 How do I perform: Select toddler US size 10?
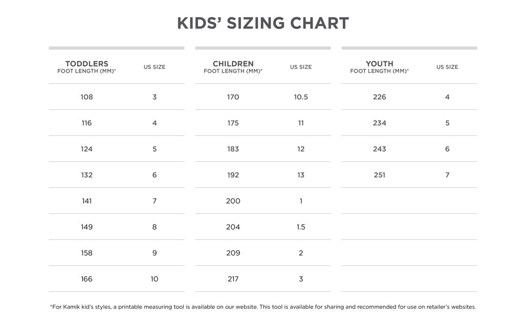(155, 279)
